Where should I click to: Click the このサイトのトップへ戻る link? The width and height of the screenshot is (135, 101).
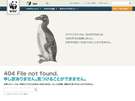(17, 94)
